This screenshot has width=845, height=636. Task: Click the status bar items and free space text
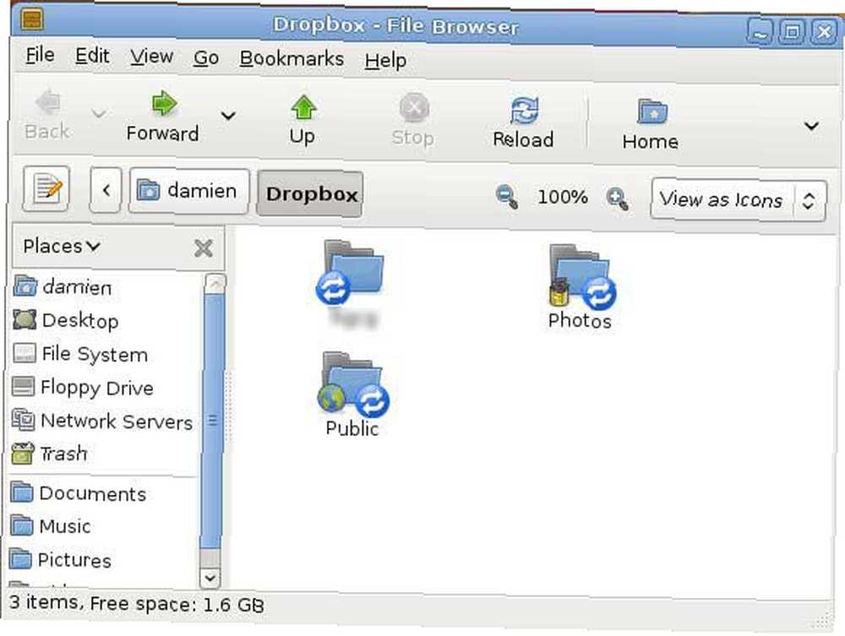click(137, 604)
